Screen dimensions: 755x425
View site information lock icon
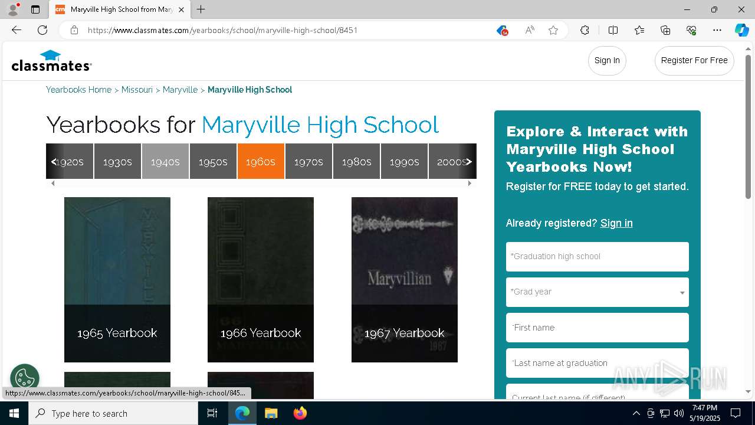pyautogui.click(x=74, y=30)
